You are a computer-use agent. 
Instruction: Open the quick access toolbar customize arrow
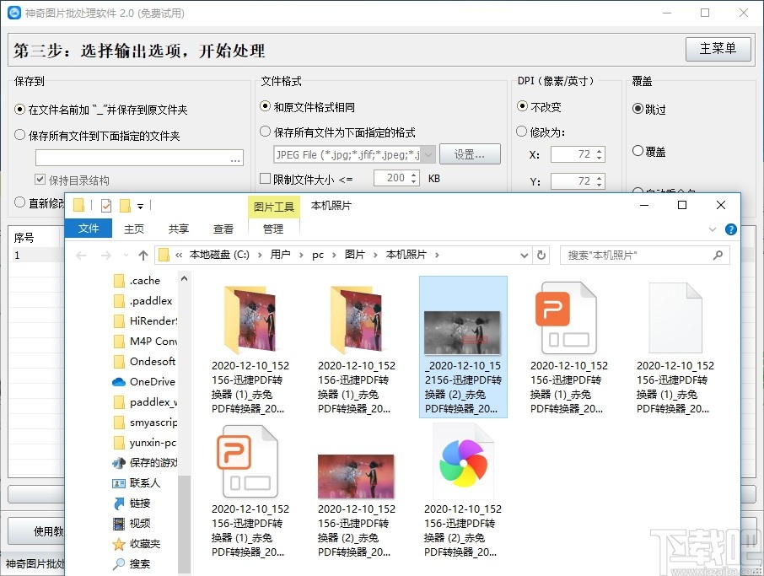(x=138, y=205)
